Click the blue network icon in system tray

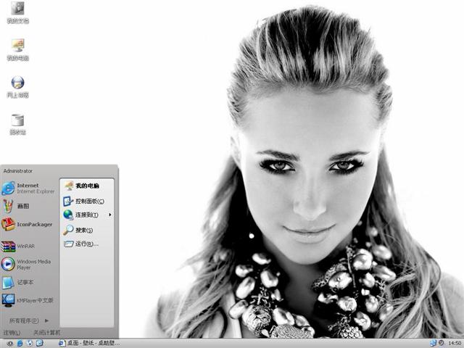[x=433, y=343]
